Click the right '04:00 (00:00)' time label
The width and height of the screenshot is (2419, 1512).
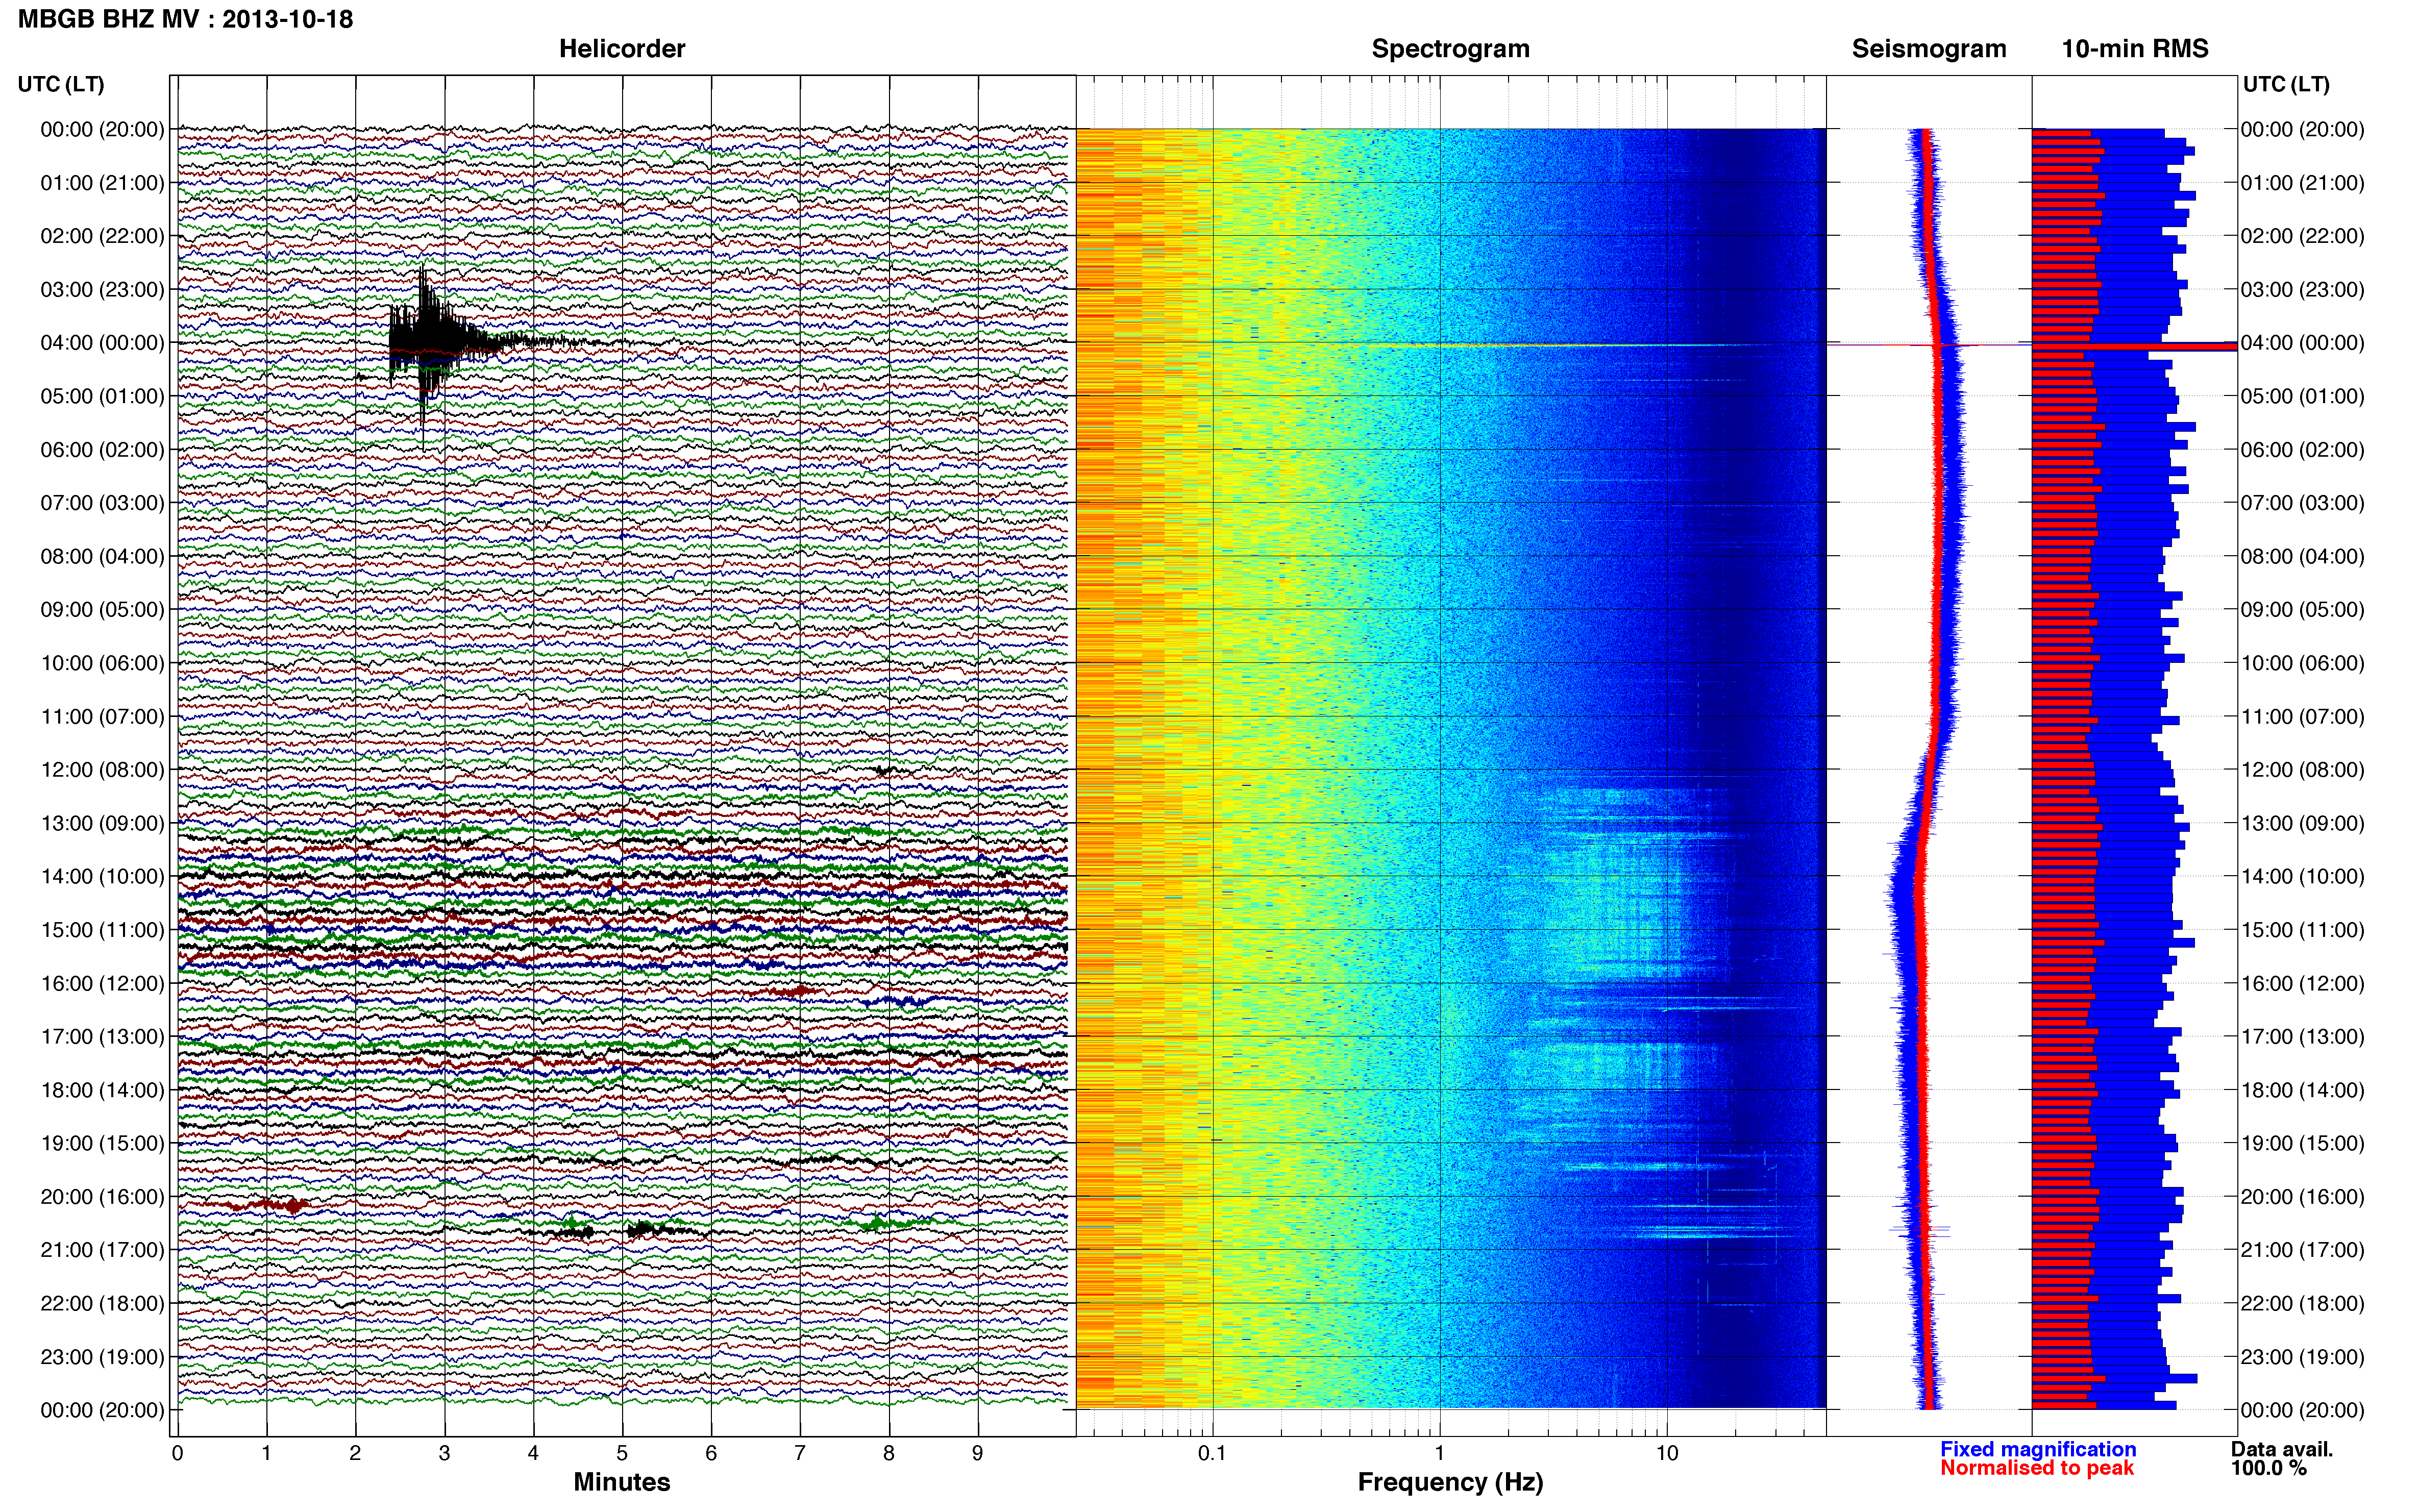(x=2302, y=343)
